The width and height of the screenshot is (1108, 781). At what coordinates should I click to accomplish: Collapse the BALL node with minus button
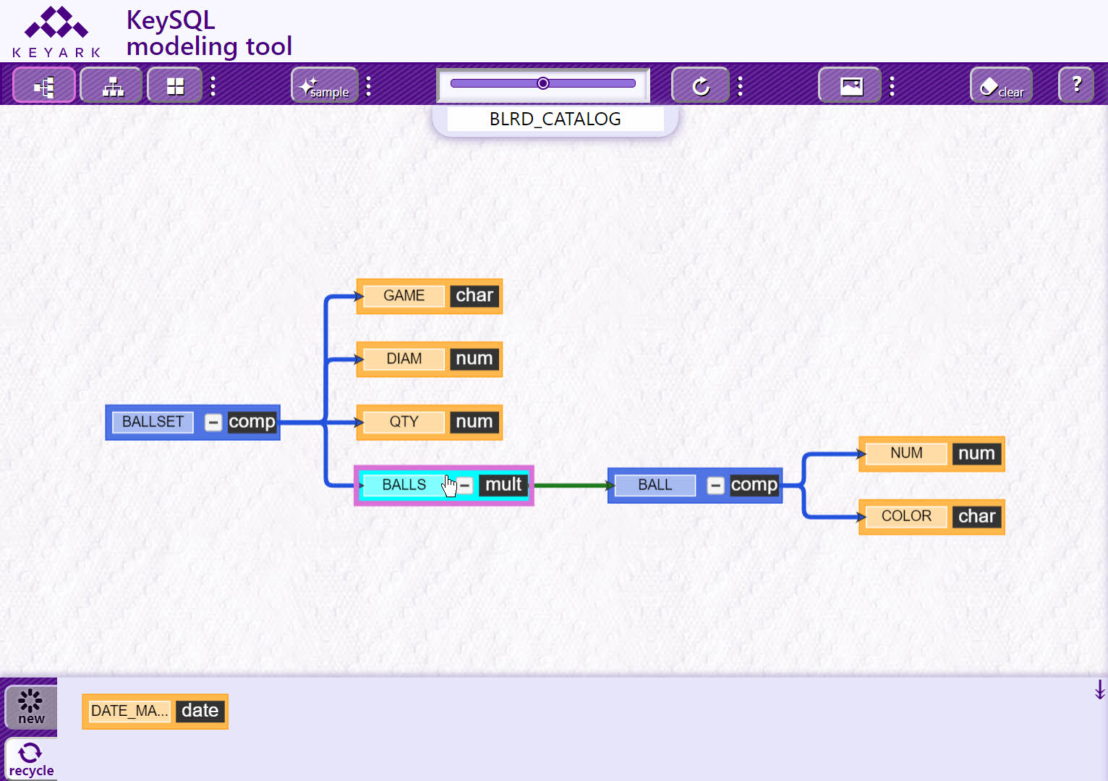pyautogui.click(x=715, y=485)
